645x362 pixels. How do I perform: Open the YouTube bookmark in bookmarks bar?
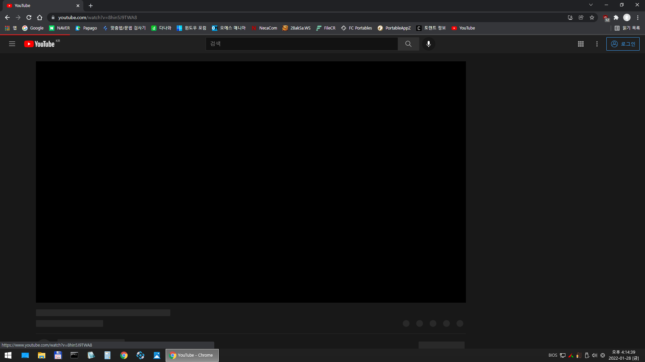tap(463, 28)
